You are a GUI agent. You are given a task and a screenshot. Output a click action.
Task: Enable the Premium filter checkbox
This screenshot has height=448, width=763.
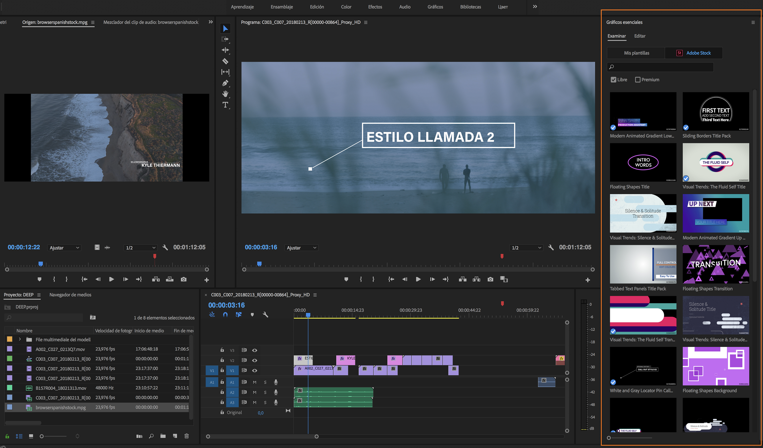pyautogui.click(x=638, y=80)
